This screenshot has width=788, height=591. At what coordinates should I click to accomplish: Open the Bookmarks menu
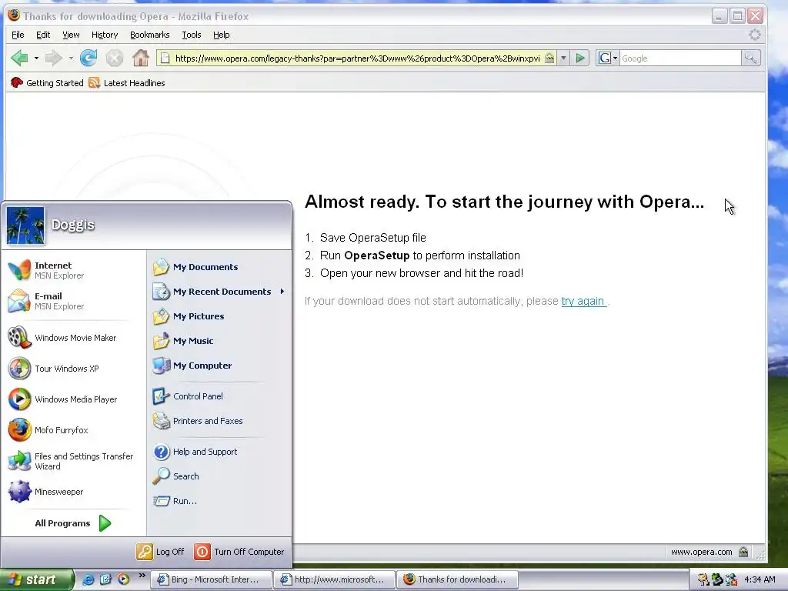(x=150, y=35)
